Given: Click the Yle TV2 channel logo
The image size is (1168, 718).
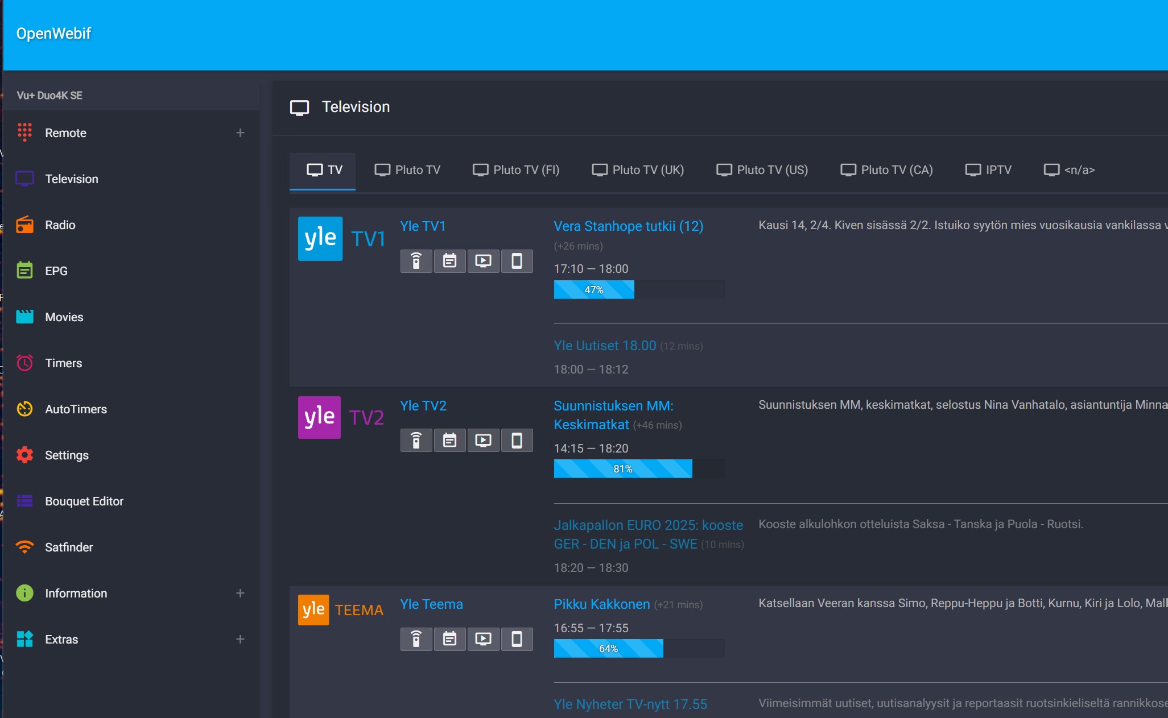Looking at the screenshot, I should tap(341, 418).
